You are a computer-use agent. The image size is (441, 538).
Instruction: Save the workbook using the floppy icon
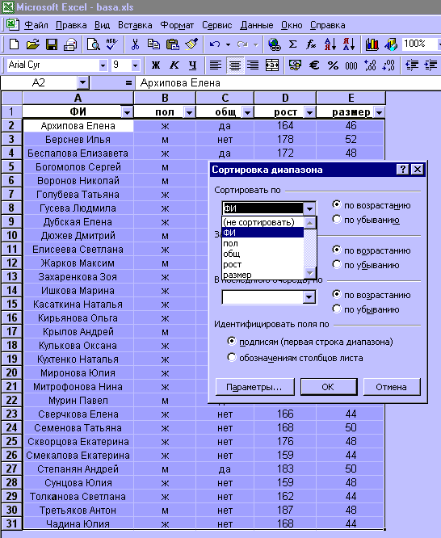click(52, 44)
